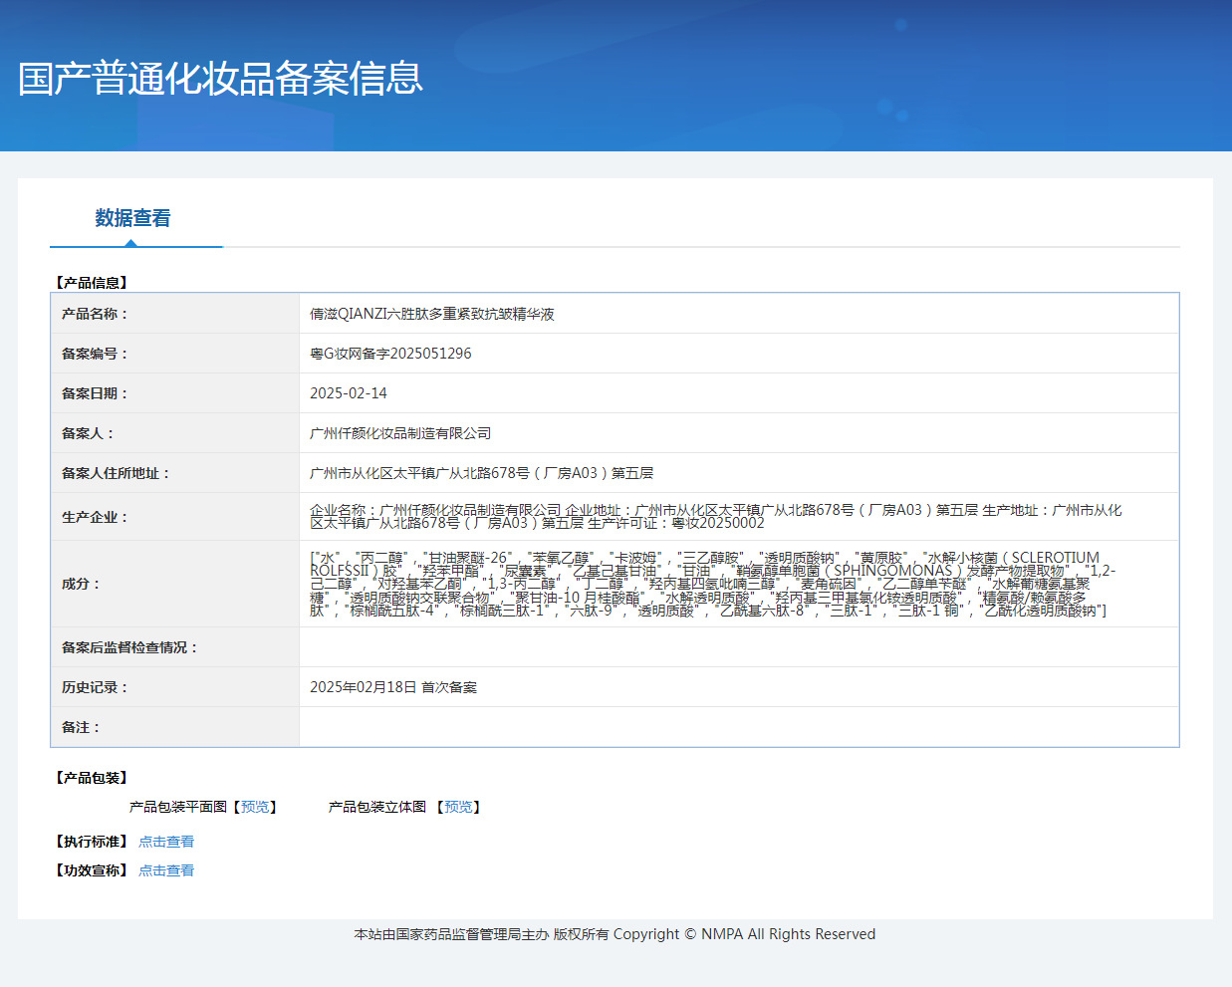Click the 备案人： label cell
1232x987 pixels.
[175, 433]
